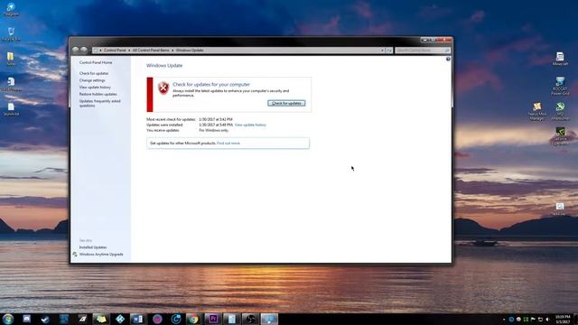
Task: Click the active Control Panel taskbar icon
Action: 269,319
